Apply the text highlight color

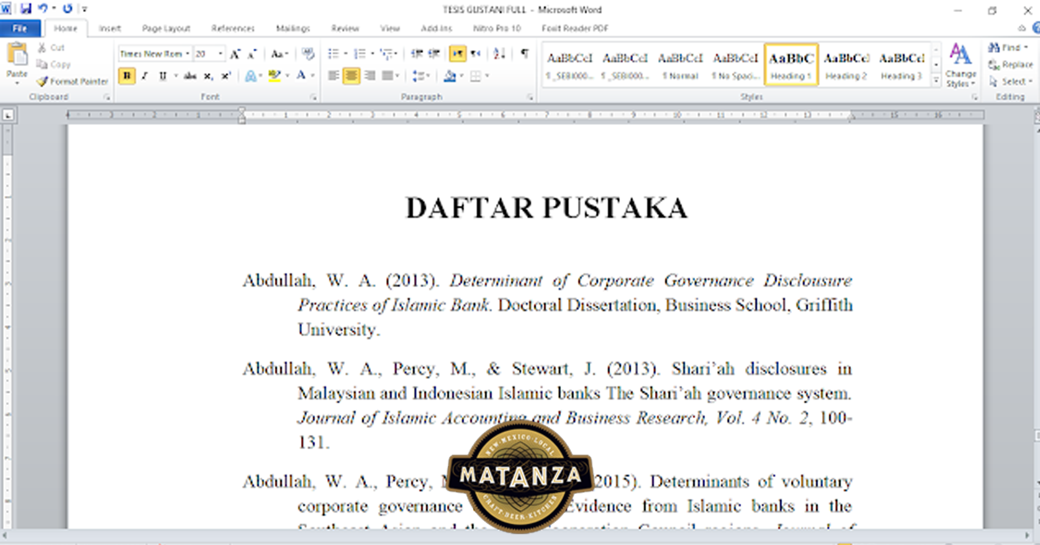(x=275, y=76)
